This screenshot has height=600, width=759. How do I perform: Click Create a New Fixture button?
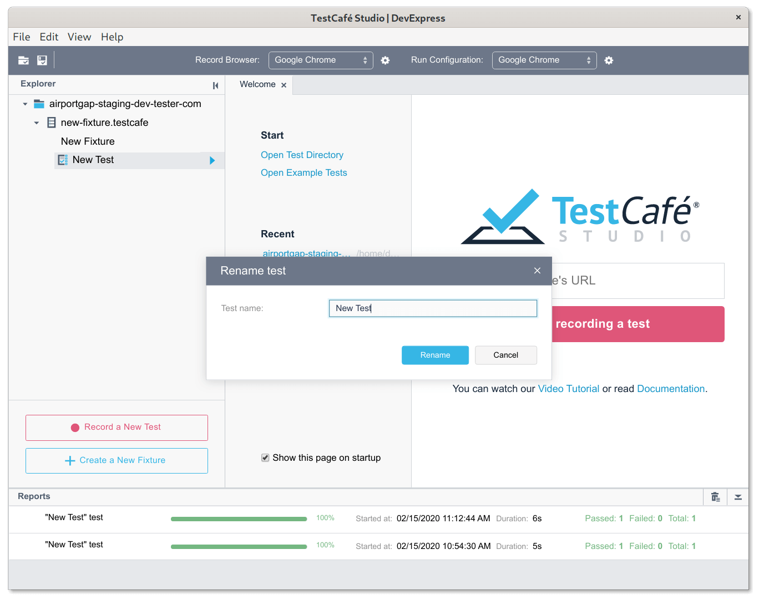click(117, 461)
